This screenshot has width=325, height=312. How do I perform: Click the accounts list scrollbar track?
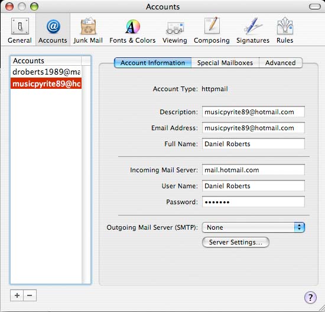(x=86, y=175)
